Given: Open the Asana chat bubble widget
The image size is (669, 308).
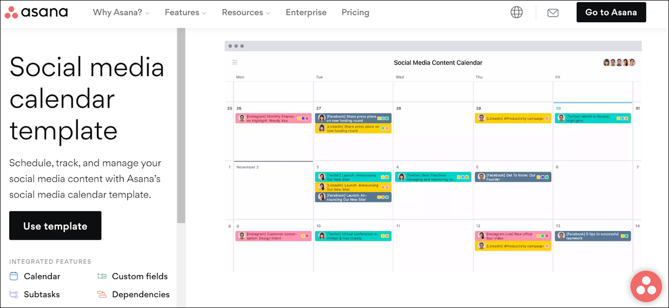Looking at the screenshot, I should 646,286.
